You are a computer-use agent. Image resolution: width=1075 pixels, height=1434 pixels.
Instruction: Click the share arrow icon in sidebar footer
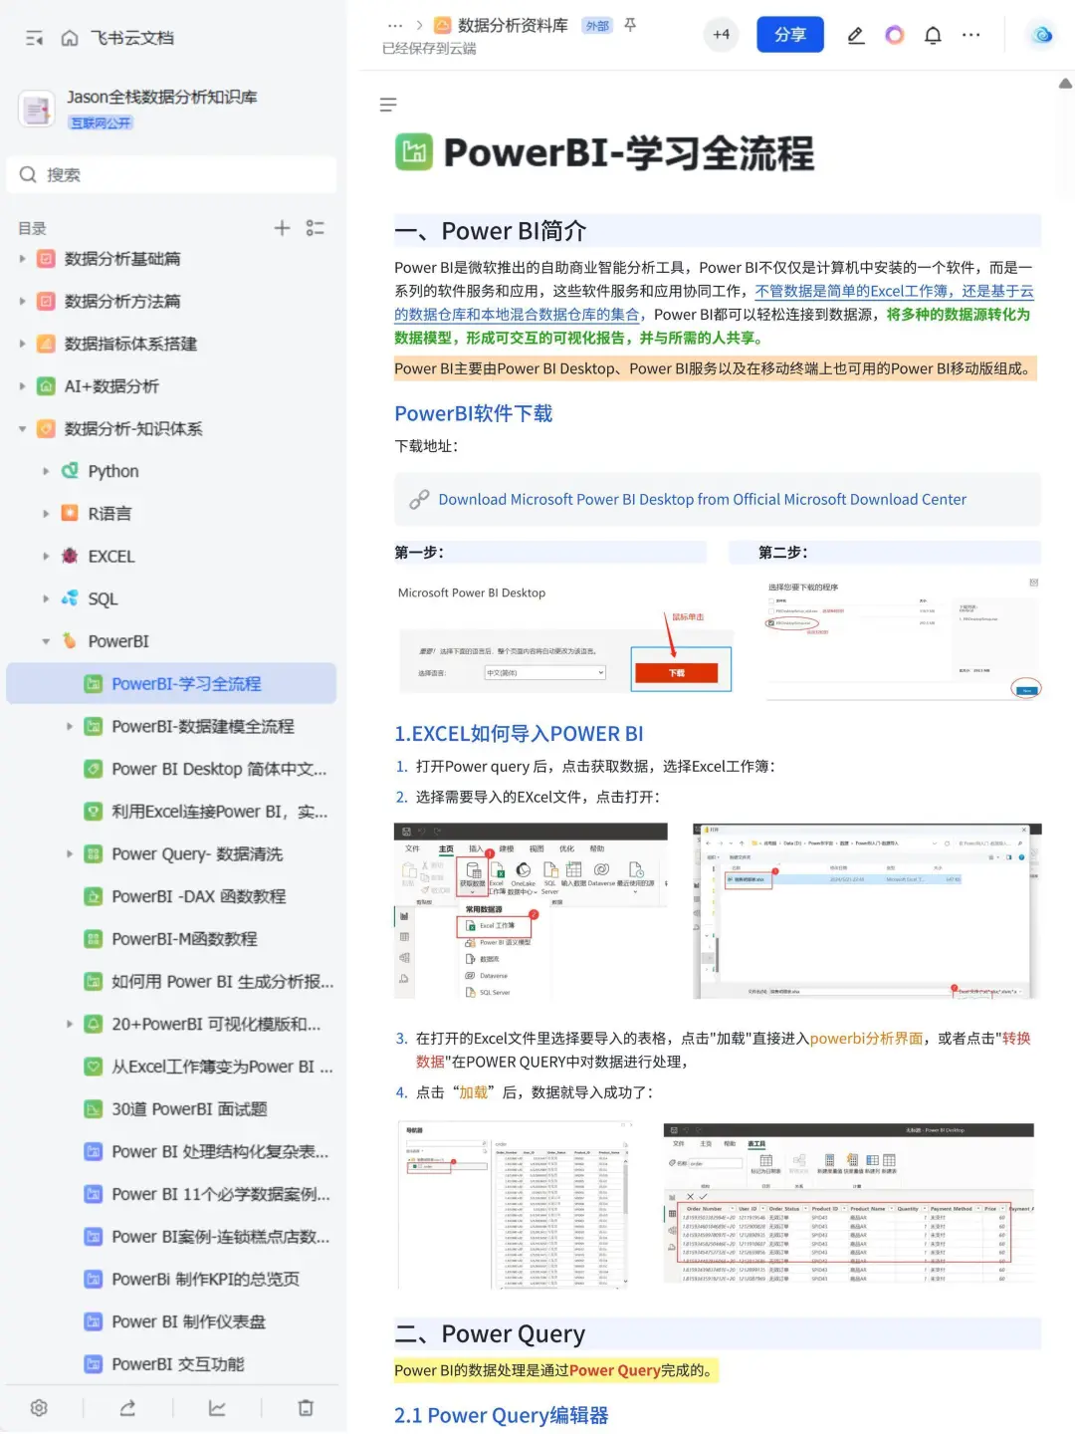coord(126,1407)
